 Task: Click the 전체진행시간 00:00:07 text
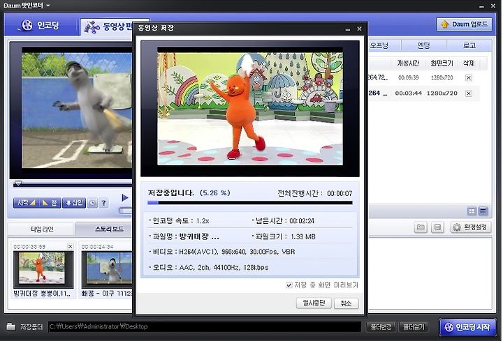pyautogui.click(x=314, y=193)
